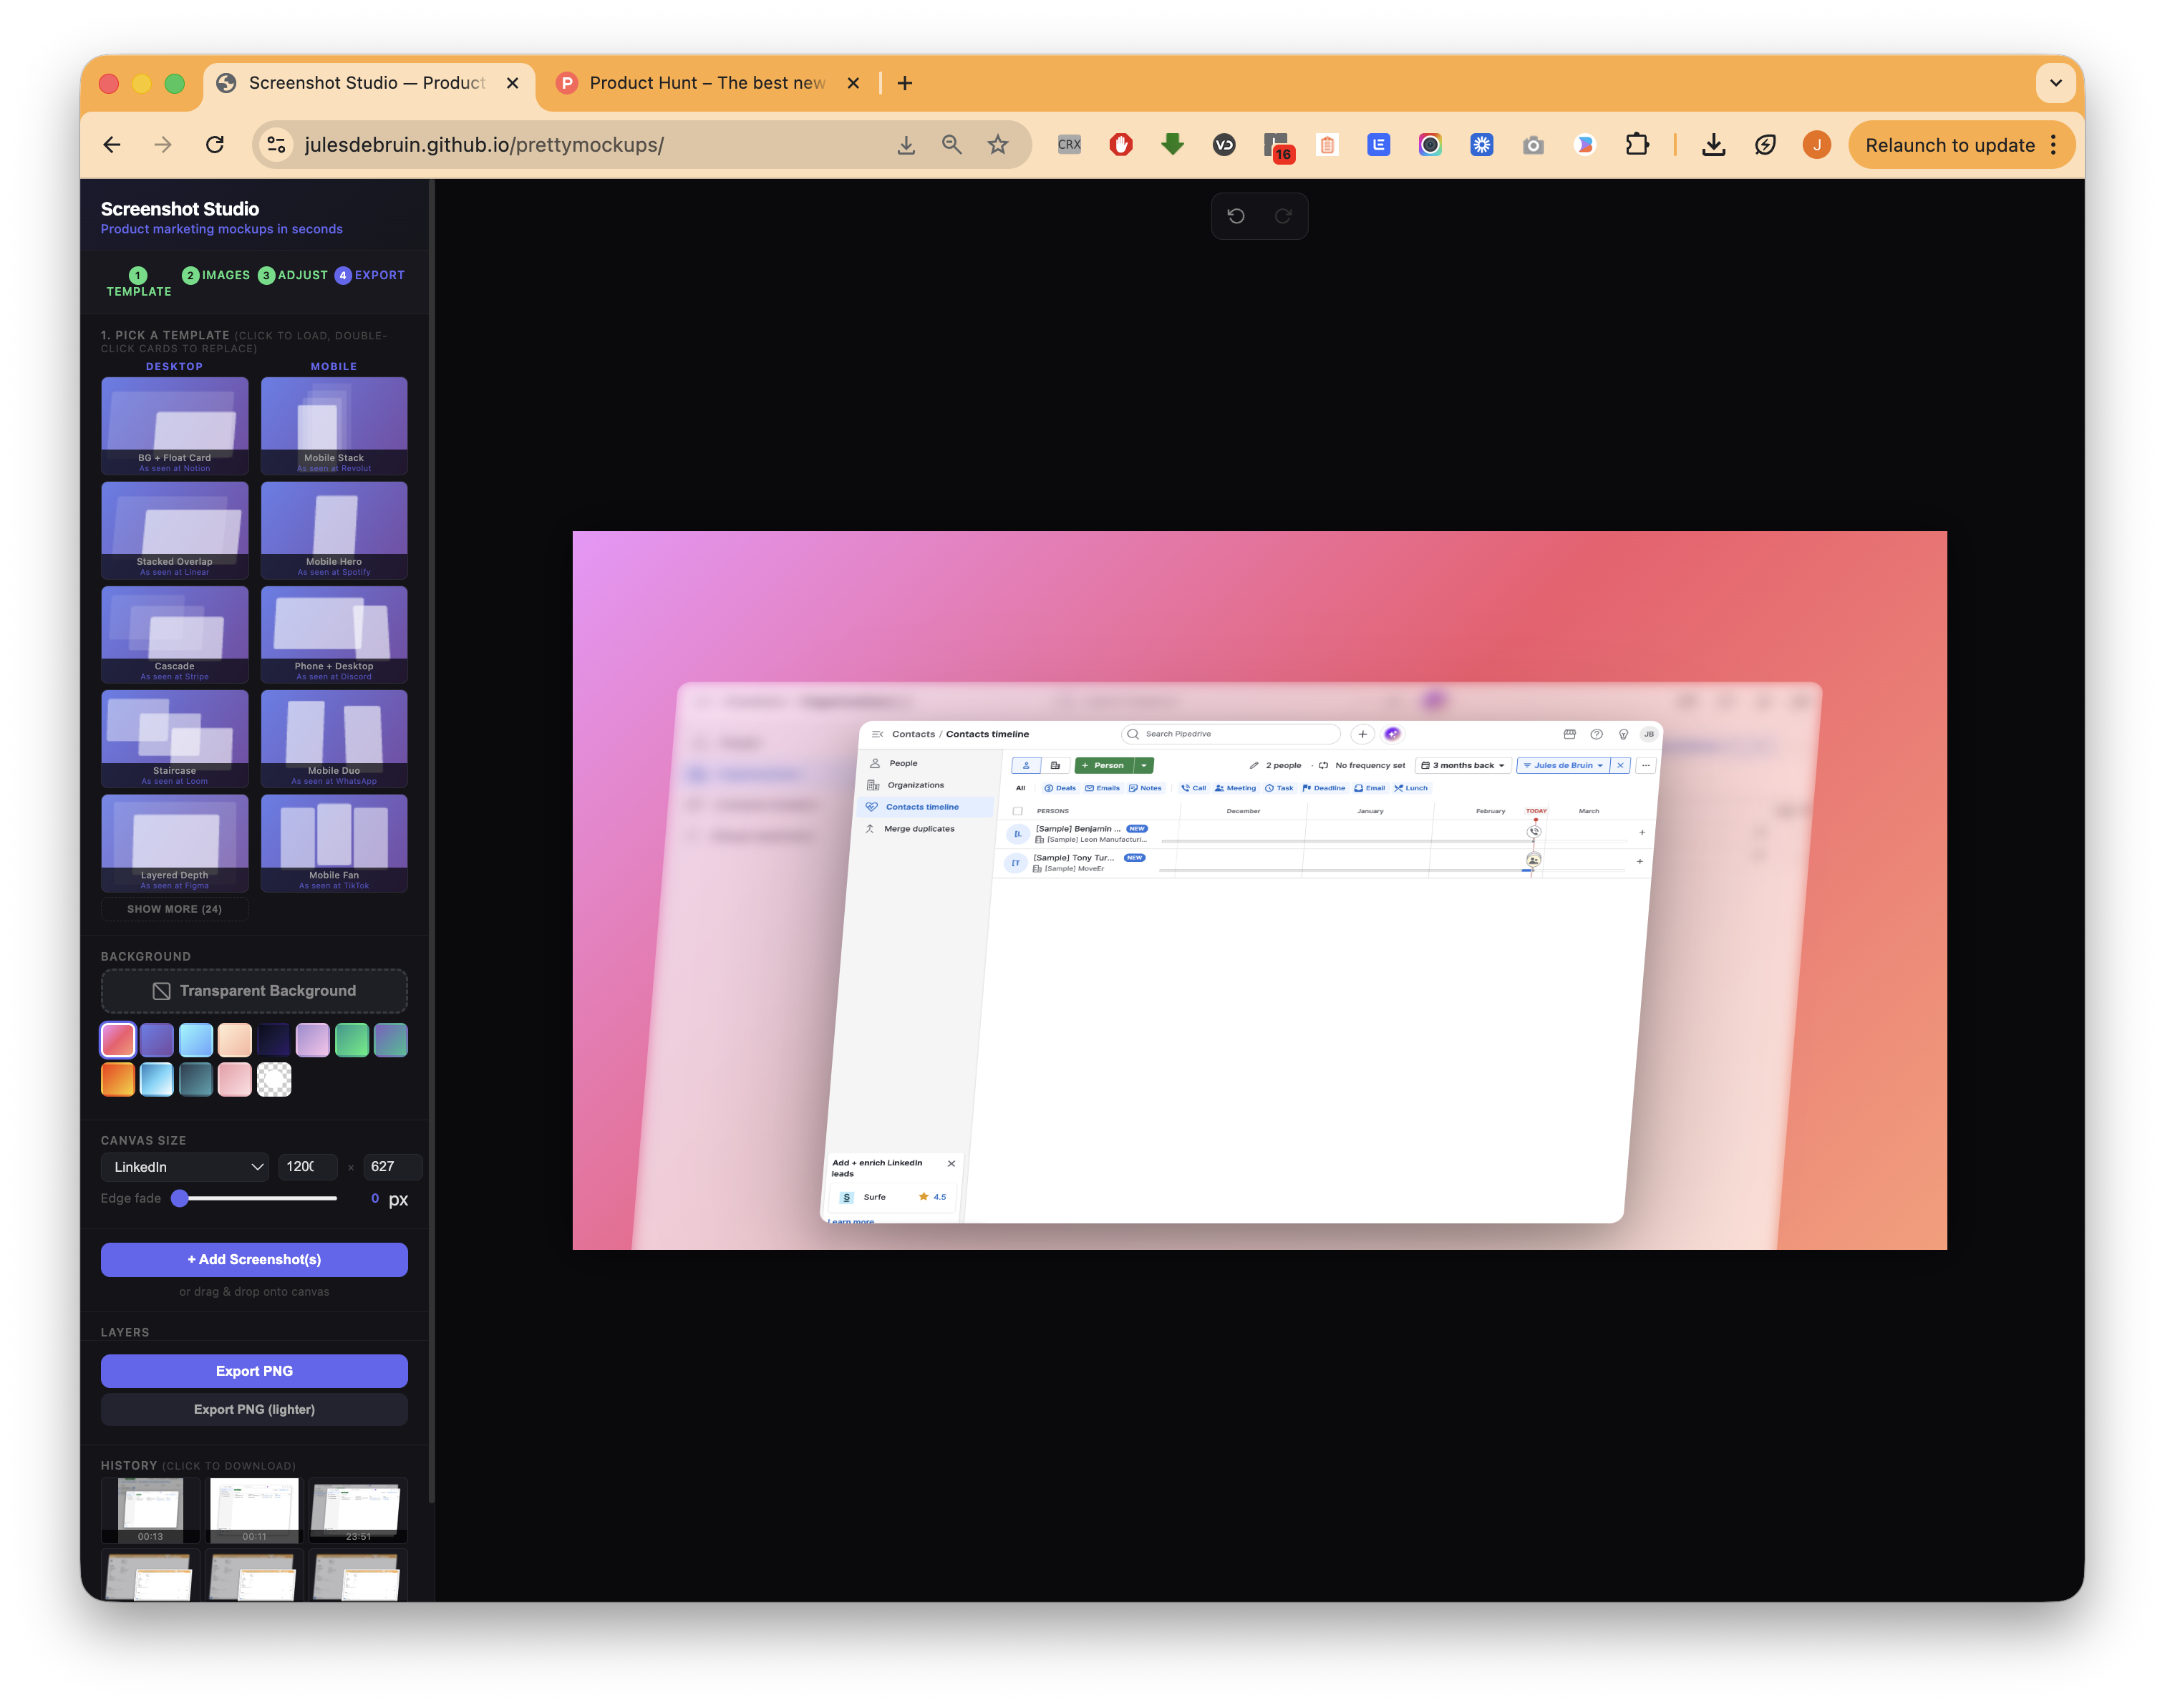Select the green gradient background swatch
2165x1708 pixels.
[x=352, y=1040]
